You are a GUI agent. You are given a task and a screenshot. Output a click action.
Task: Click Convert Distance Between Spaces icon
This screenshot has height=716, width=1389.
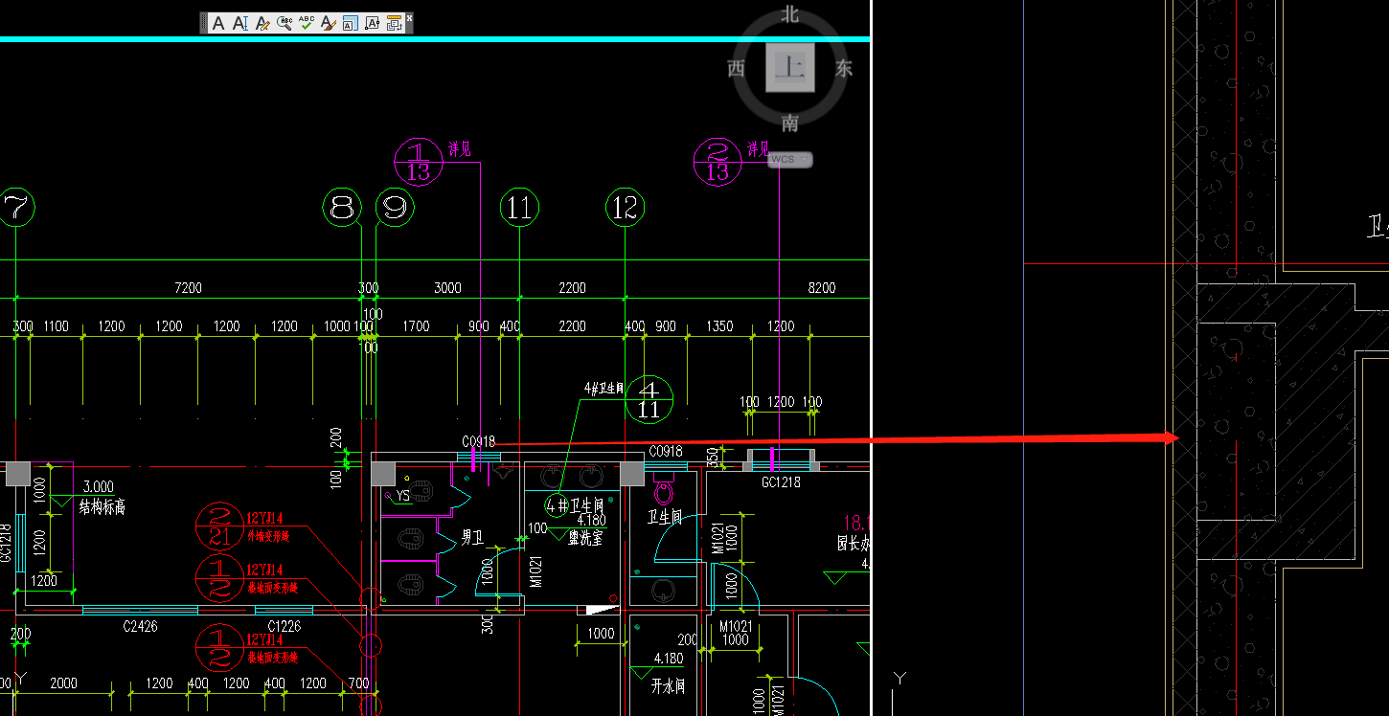click(394, 23)
